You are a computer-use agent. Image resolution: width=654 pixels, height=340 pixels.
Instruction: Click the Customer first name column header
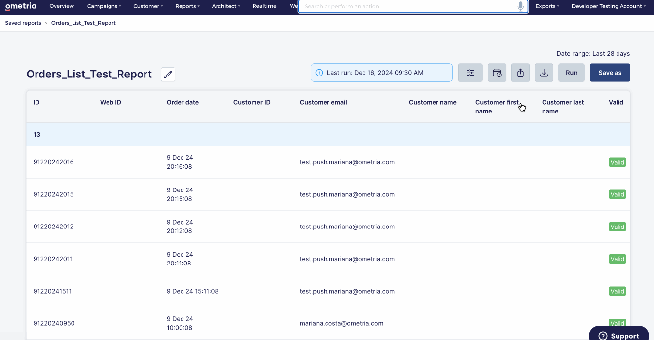497,107
